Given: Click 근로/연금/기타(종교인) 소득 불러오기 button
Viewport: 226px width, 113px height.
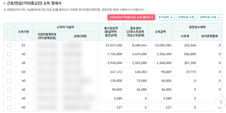Looking at the screenshot, I should coord(131,17).
